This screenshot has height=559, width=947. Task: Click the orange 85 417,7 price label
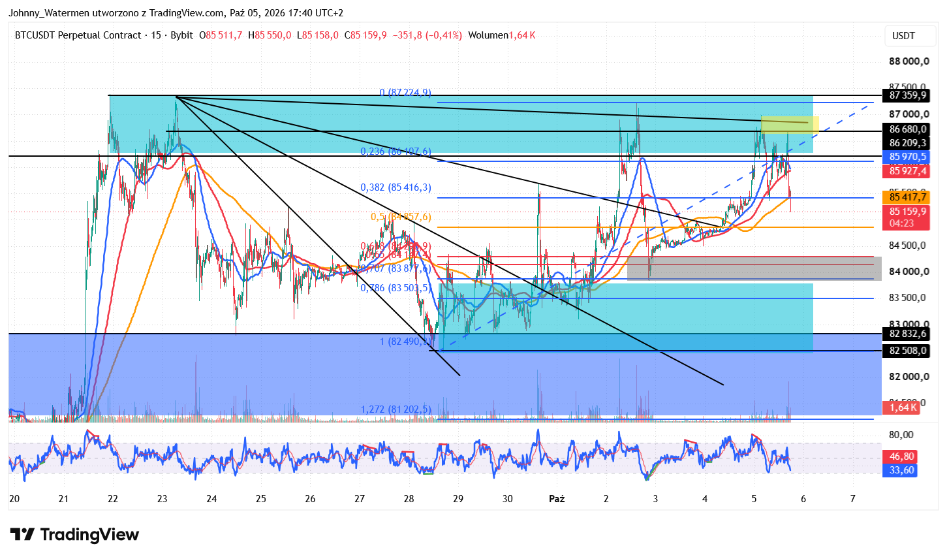[x=907, y=197]
